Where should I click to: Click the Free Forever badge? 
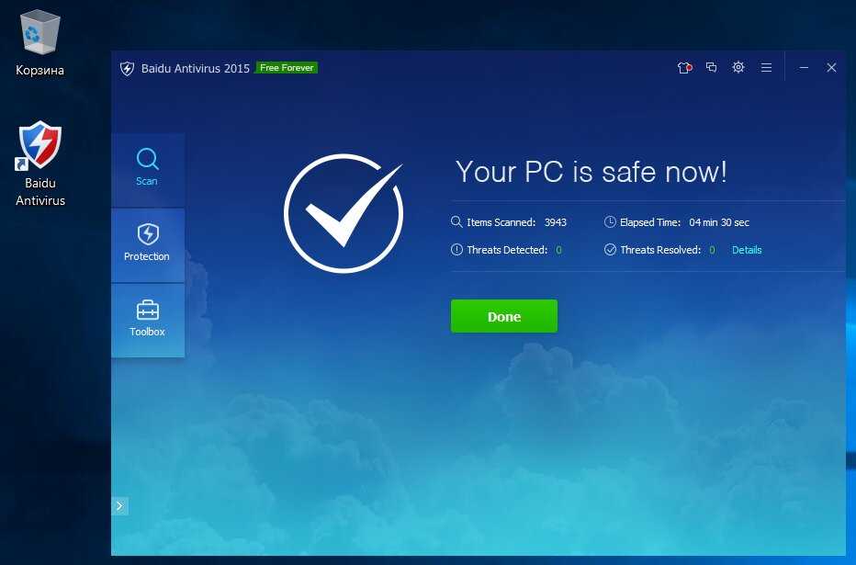click(x=287, y=68)
